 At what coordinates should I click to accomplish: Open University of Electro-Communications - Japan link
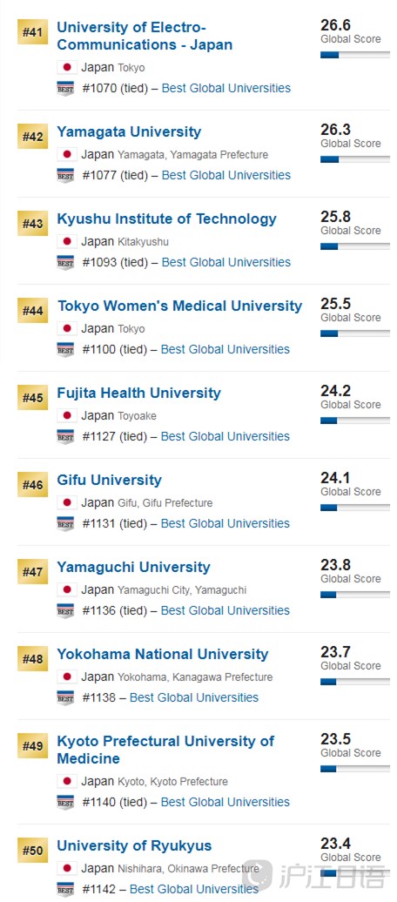pyautogui.click(x=145, y=36)
